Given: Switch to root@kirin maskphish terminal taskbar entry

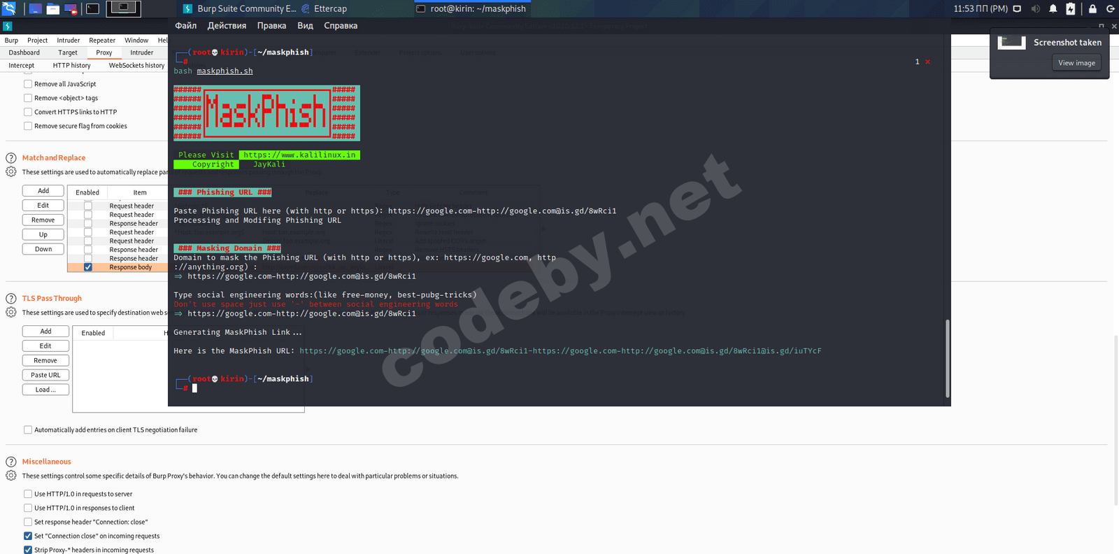Looking at the screenshot, I should click(x=471, y=8).
